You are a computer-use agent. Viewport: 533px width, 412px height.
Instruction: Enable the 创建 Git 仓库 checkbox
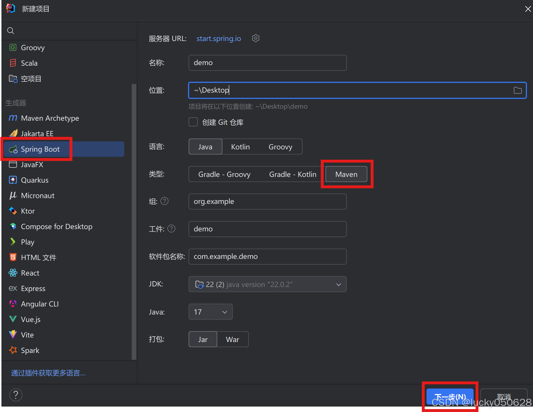193,122
